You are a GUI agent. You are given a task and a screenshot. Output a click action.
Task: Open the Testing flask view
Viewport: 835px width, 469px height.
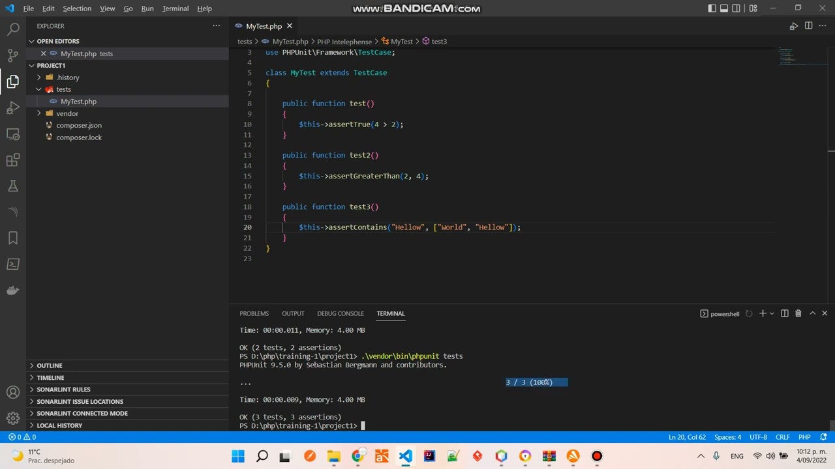(13, 186)
